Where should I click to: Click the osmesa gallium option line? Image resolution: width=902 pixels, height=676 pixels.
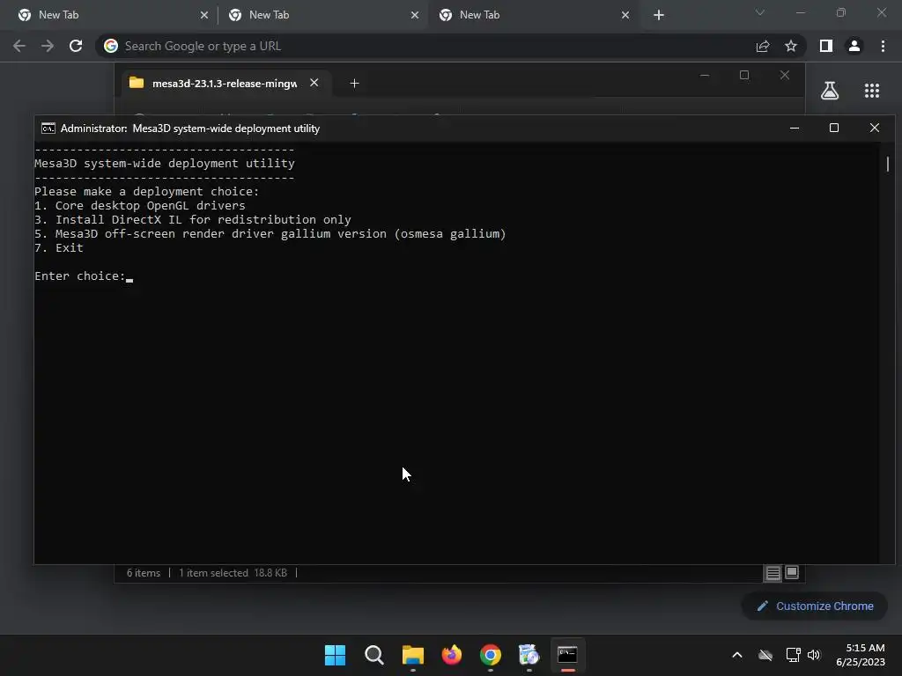(270, 234)
